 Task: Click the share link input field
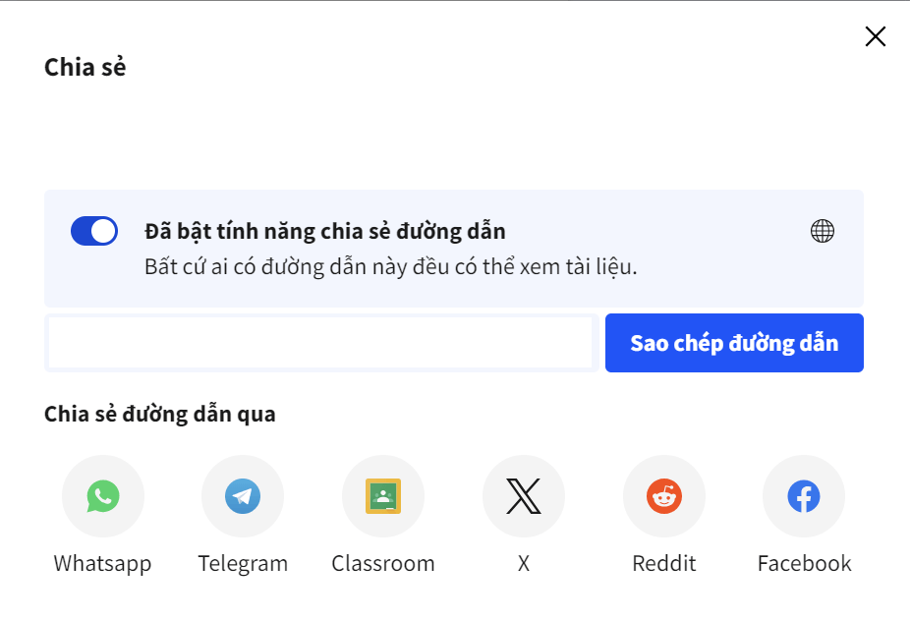pos(321,343)
